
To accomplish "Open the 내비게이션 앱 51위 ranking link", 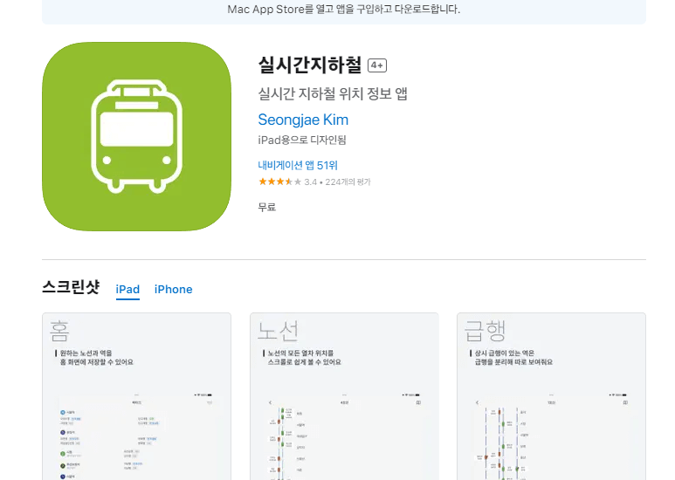I will [298, 165].
